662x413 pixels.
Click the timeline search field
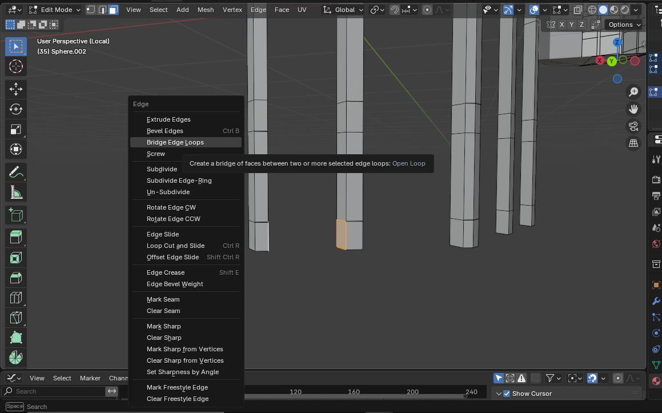point(54,391)
